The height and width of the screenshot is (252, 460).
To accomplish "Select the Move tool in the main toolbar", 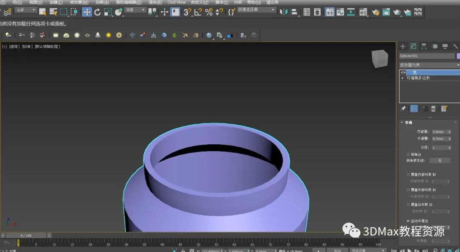I will tap(87, 12).
